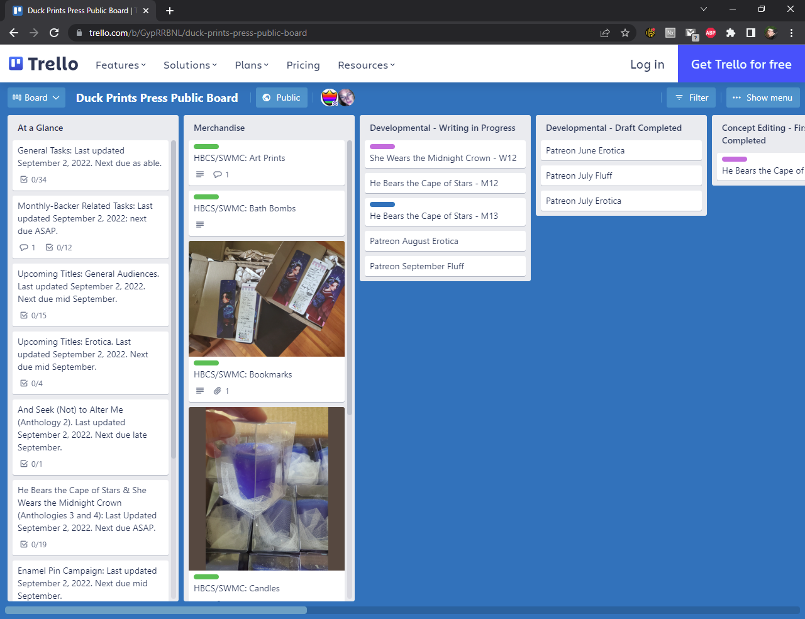Click the Merchandise list title

(x=219, y=128)
